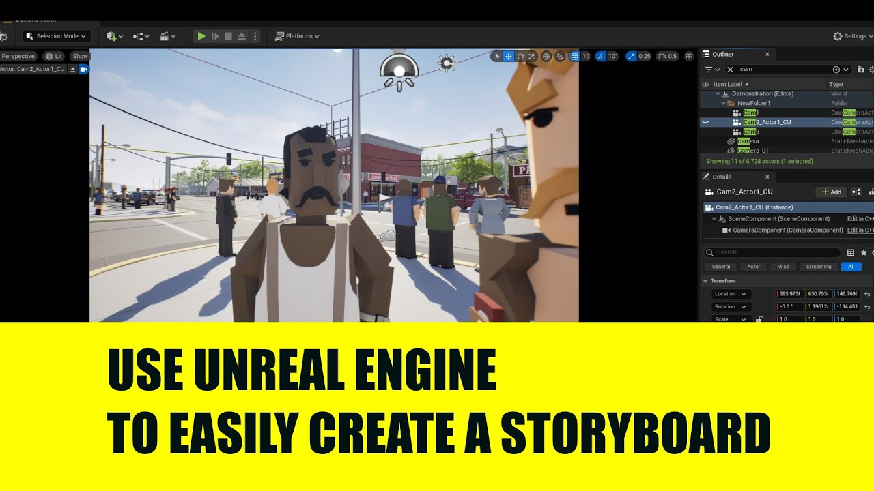Click the Outliner search field containing cam
Screen dimensions: 874x491
point(785,69)
